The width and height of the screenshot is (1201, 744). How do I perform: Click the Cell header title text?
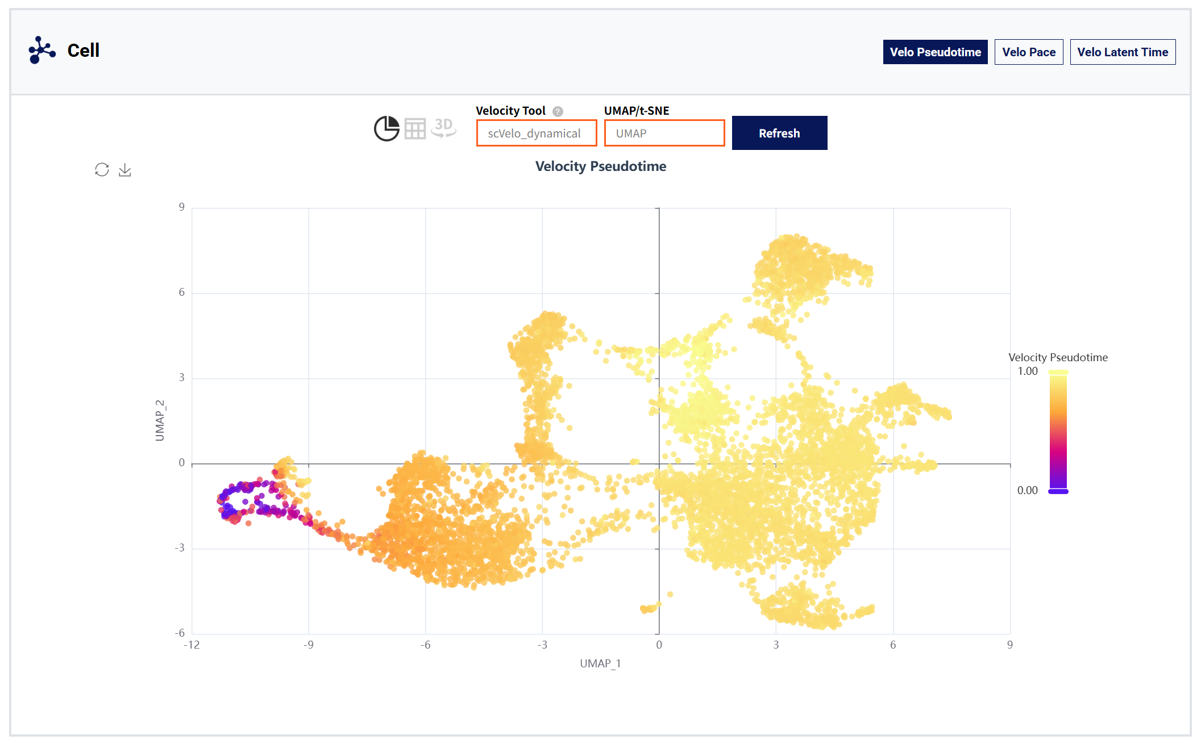pyautogui.click(x=84, y=51)
